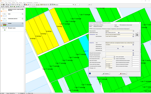Viewport: 151px width, 94px height.
Task: Toggle the eye icon of the аренда layer
Action: point(3,23)
